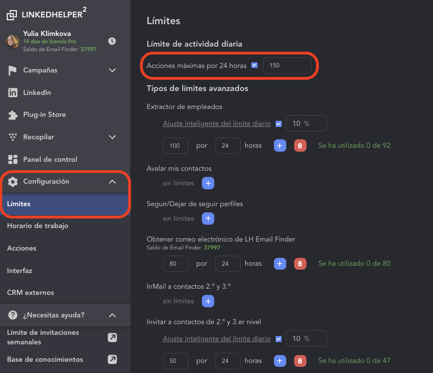This screenshot has width=433, height=373.
Task: Open Panel de control dashboard icon
Action: 12,160
